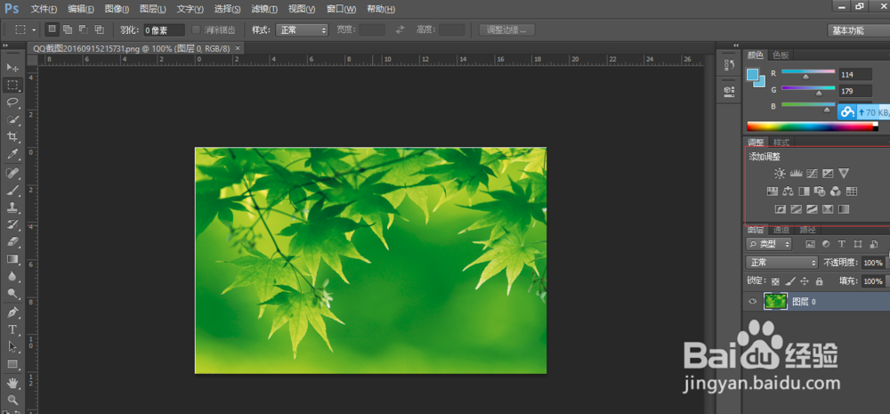The image size is (890, 414).
Task: Open the 类型 layer filter dropdown
Action: coord(769,244)
